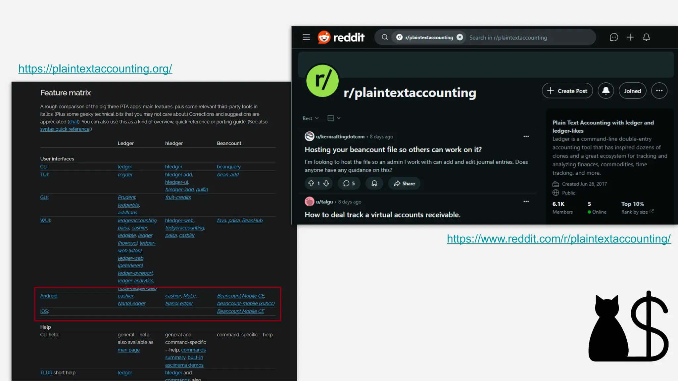Open the puffin link
Screen dimensions: 678x381
tap(202, 190)
